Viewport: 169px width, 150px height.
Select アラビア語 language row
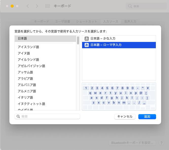coord(45,79)
